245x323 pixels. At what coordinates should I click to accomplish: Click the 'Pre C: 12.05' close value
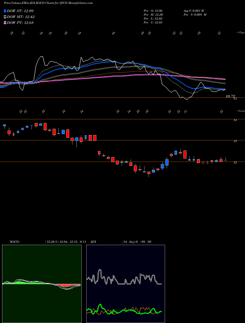pyautogui.click(x=153, y=23)
